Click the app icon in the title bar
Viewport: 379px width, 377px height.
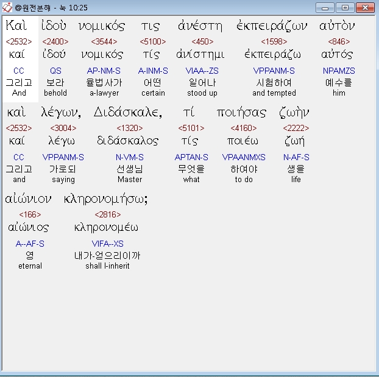[7, 7]
